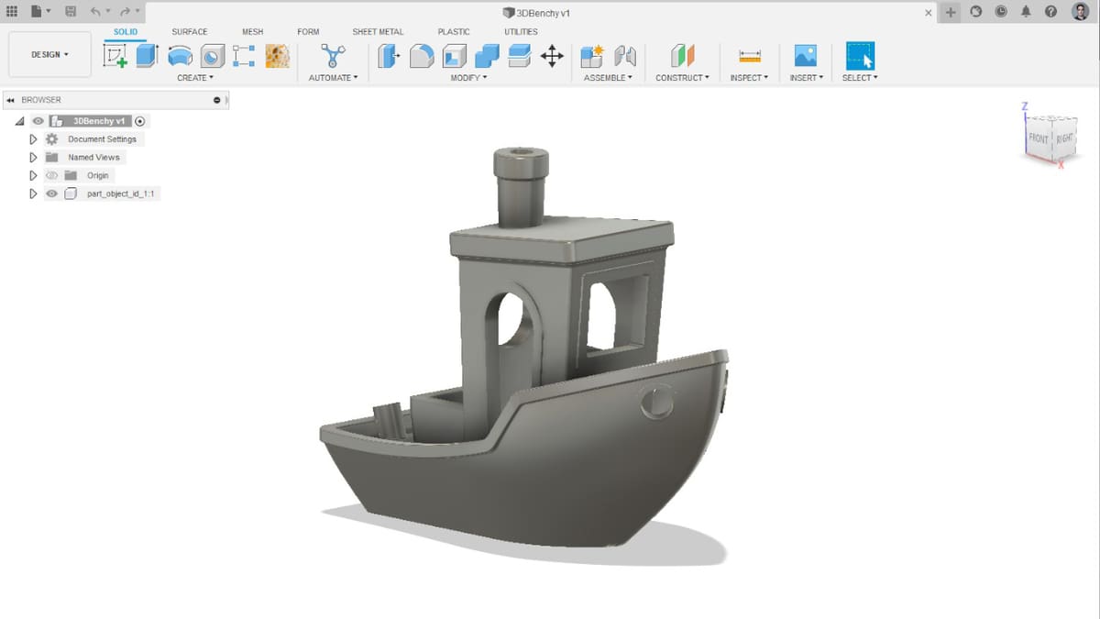Select the Measure tool
The height and width of the screenshot is (619, 1100).
coord(750,56)
